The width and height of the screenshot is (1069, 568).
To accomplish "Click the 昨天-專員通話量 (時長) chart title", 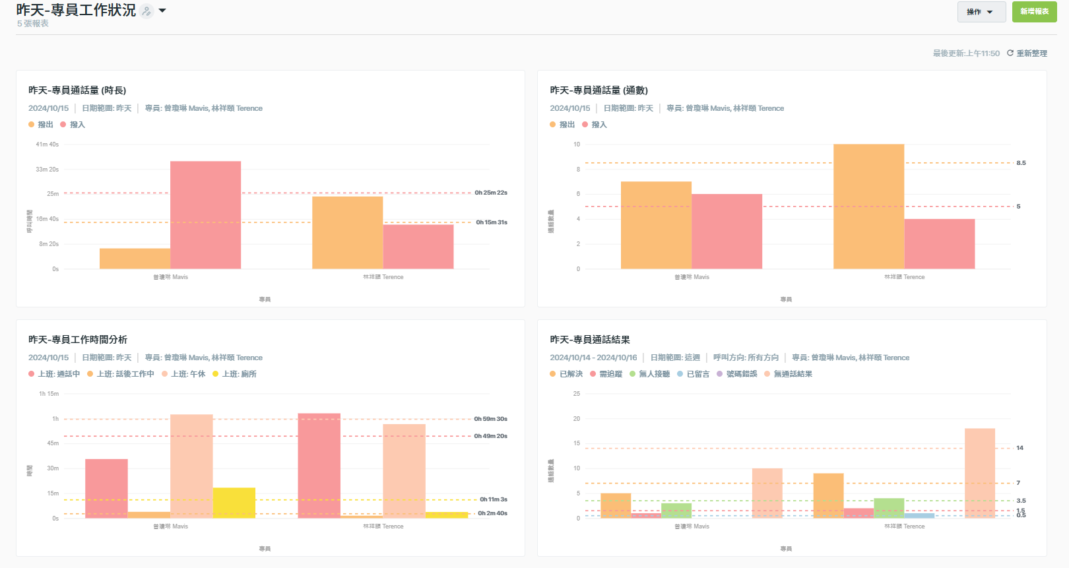I will [x=77, y=90].
